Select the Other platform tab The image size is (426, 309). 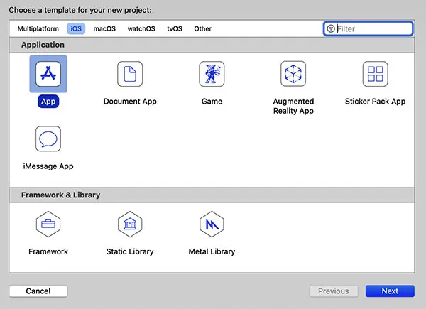(x=203, y=29)
